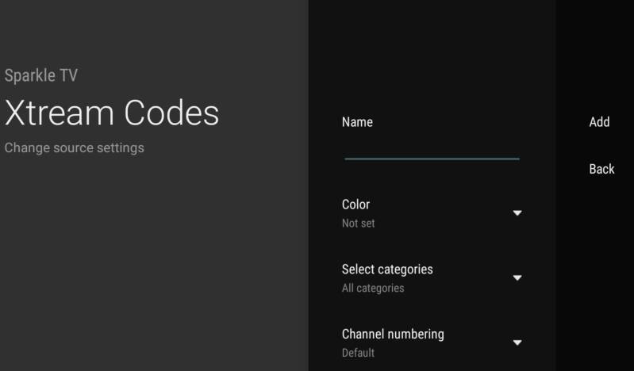Select the 'Not set' color value
This screenshot has height=371, width=634.
[358, 224]
